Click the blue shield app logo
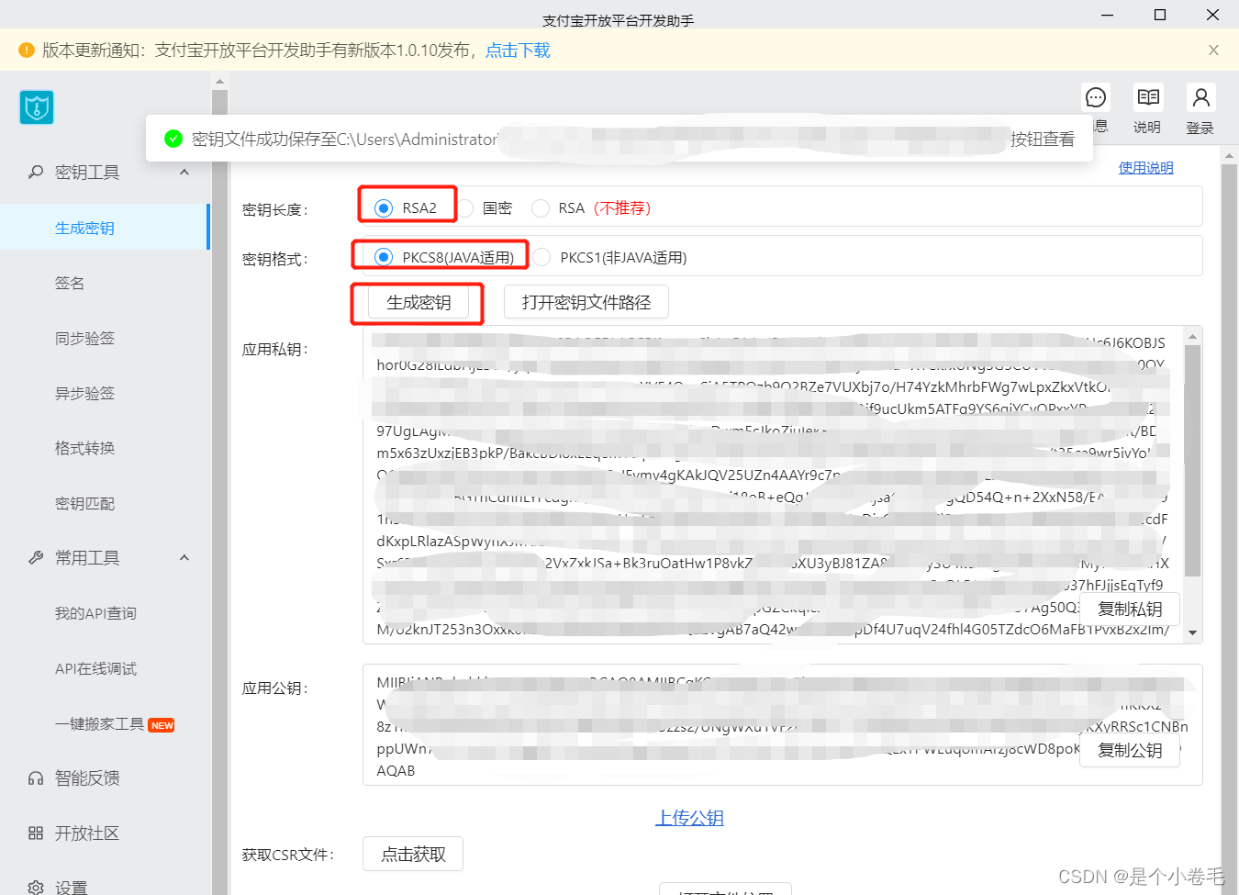 pos(37,107)
